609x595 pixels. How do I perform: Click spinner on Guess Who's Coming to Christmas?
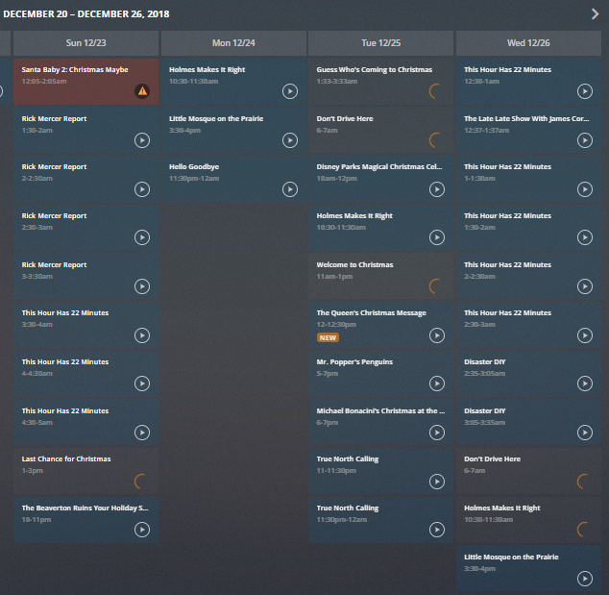[x=435, y=91]
